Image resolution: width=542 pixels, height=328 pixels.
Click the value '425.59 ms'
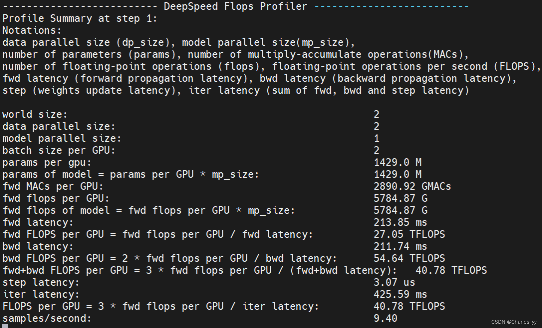(x=401, y=294)
